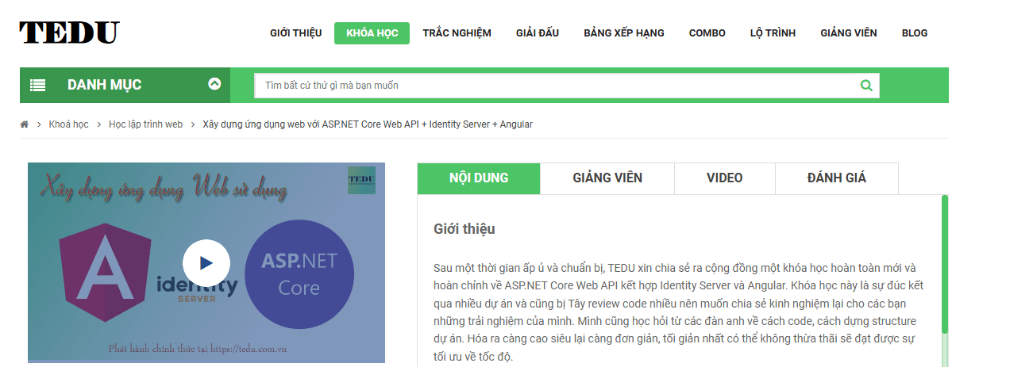The image size is (1033, 367).
Task: Follow the Khoá học breadcrumb link
Action: [68, 124]
